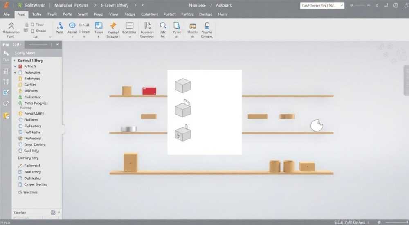The width and height of the screenshot is (409, 225).
Task: Click the green SolitWerlic icon in title bar
Action: point(20,5)
